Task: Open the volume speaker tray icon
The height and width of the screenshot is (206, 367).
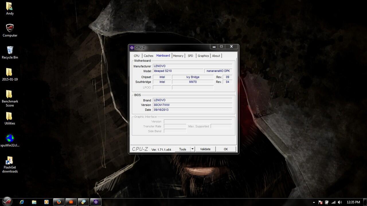Action: 340,202
